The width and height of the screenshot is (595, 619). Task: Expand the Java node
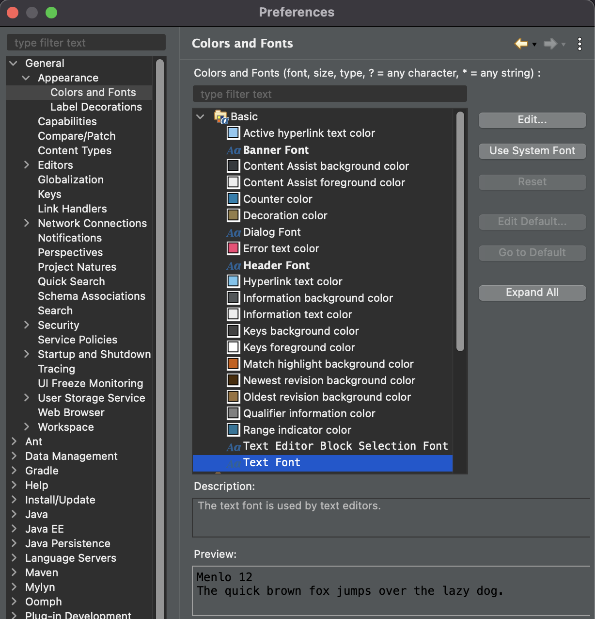click(x=14, y=514)
